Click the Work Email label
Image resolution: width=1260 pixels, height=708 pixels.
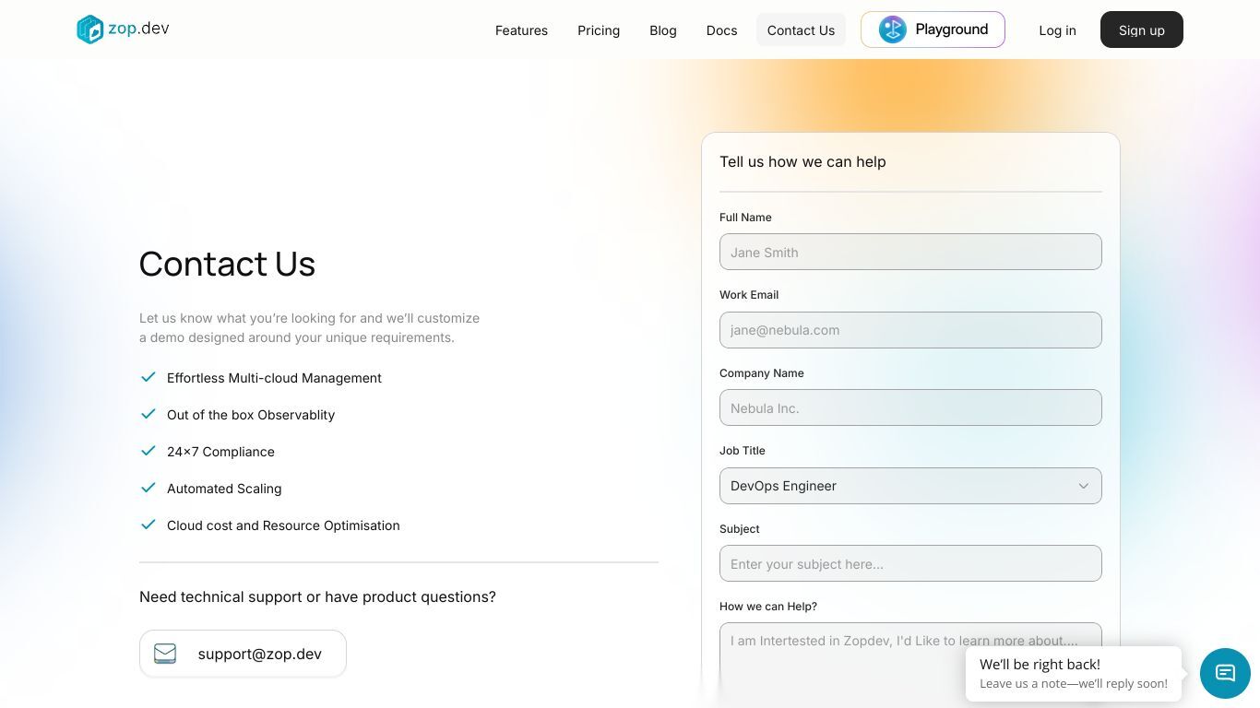[x=749, y=295]
